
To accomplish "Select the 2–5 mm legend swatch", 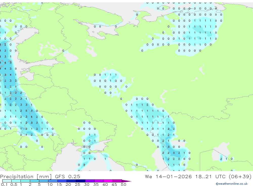I will click(34, 181).
